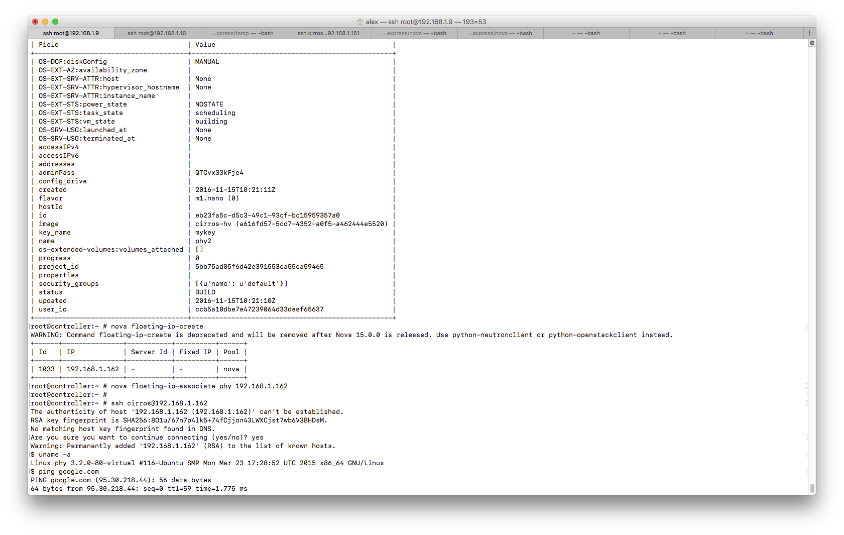Screen dimensions: 844x535
Task: Click the floating IP 192.168.1.162 in the table
Action: pyautogui.click(x=92, y=369)
